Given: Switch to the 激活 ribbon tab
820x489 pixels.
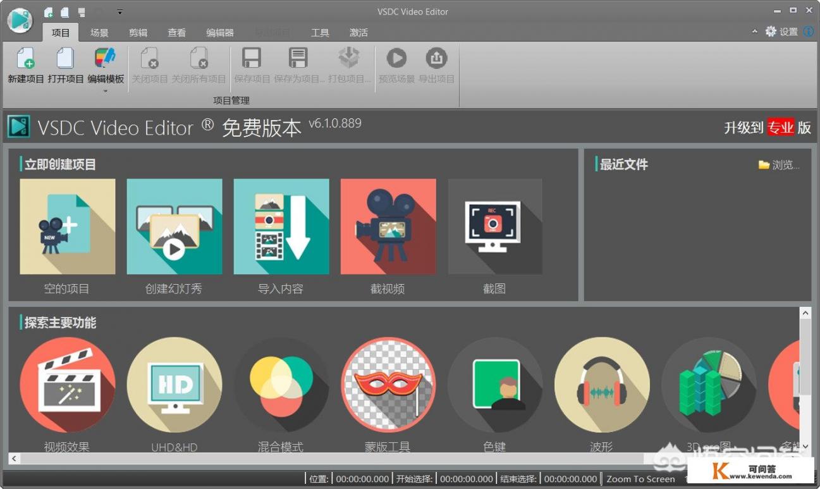Looking at the screenshot, I should 358,32.
